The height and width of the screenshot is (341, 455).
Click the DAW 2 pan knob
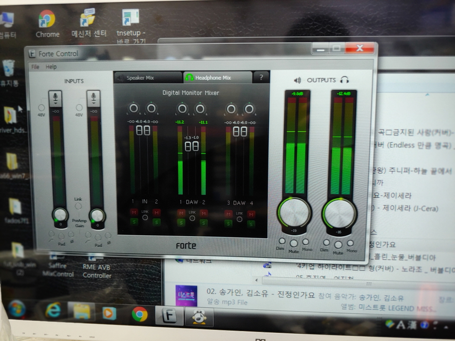pos(200,109)
